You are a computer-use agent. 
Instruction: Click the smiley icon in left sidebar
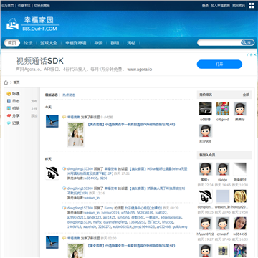tap(9, 94)
